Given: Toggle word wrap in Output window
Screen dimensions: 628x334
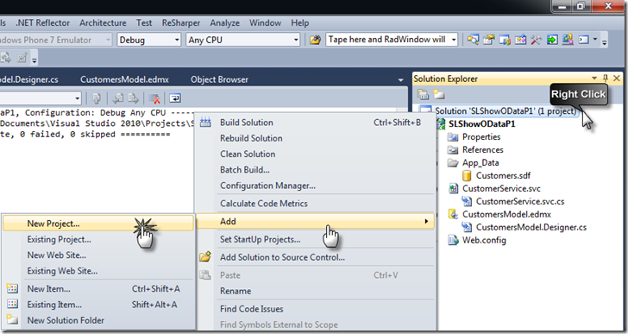Looking at the screenshot, I should coord(175,98).
